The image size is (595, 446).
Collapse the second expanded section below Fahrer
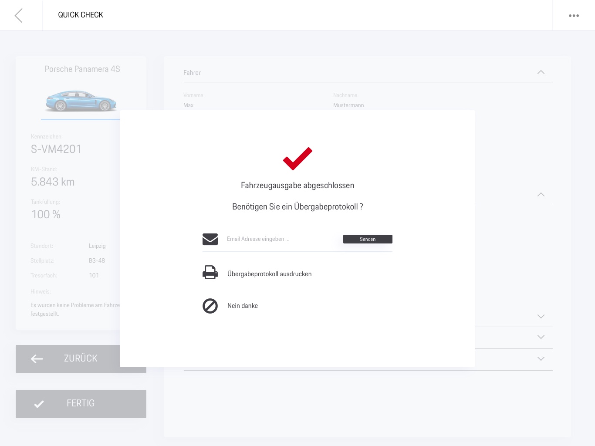point(541,195)
